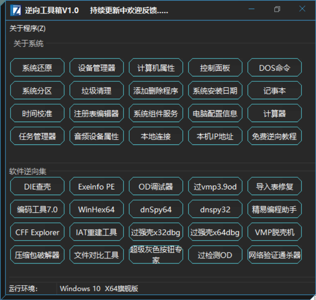Screen dimensions: 316x300
Task: Launch 设备管理器 from system section
Action: 96,67
